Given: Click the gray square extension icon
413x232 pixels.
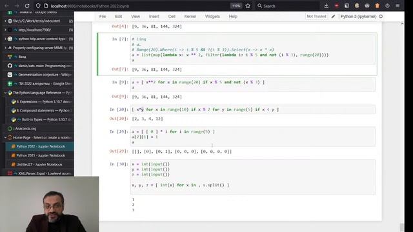Looking at the screenshot, I should (x=347, y=6).
